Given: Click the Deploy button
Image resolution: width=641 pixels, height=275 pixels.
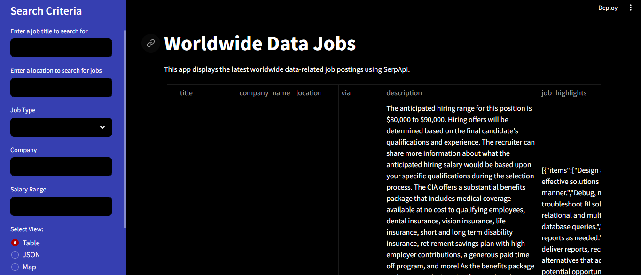Looking at the screenshot, I should pos(608,8).
